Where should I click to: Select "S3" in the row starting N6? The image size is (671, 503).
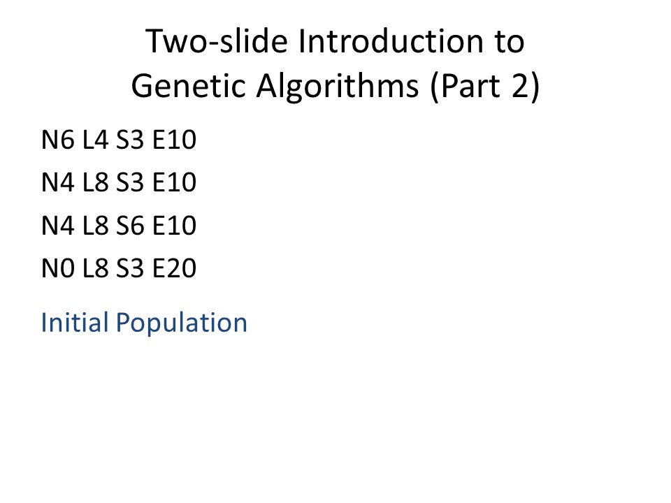coord(130,140)
